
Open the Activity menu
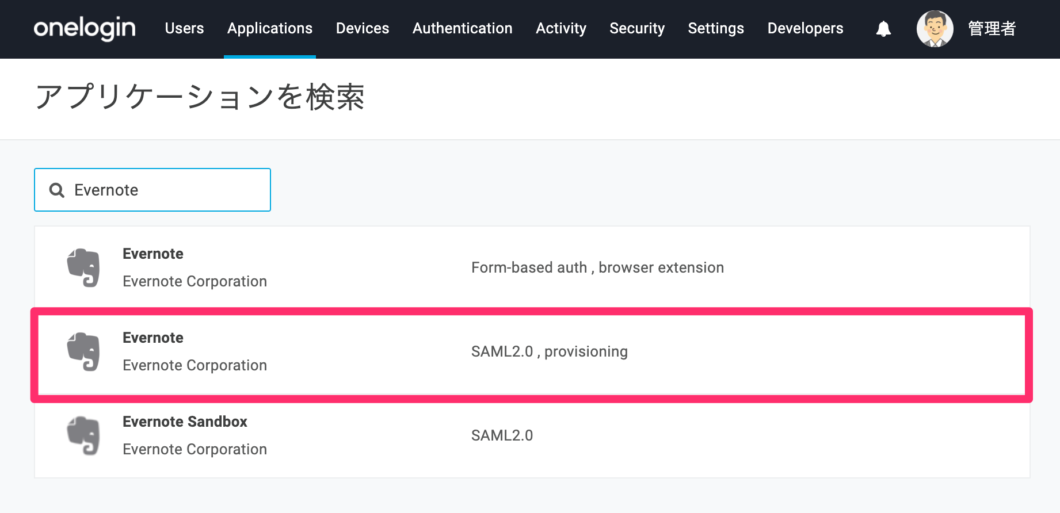(x=561, y=28)
